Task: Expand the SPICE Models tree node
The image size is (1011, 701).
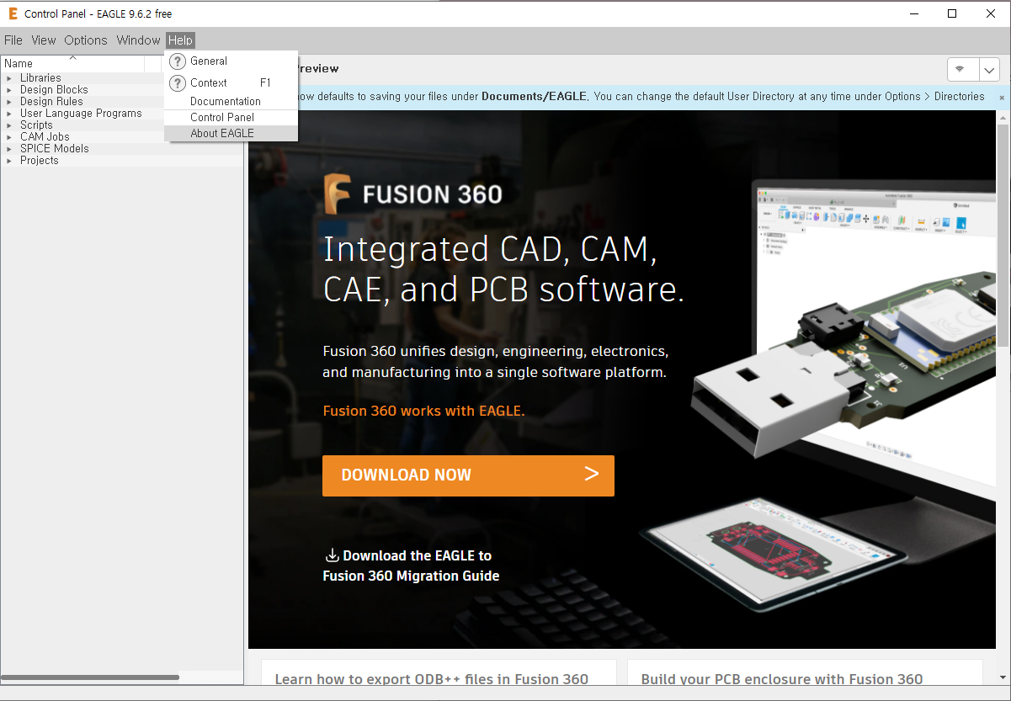Action: pos(9,149)
